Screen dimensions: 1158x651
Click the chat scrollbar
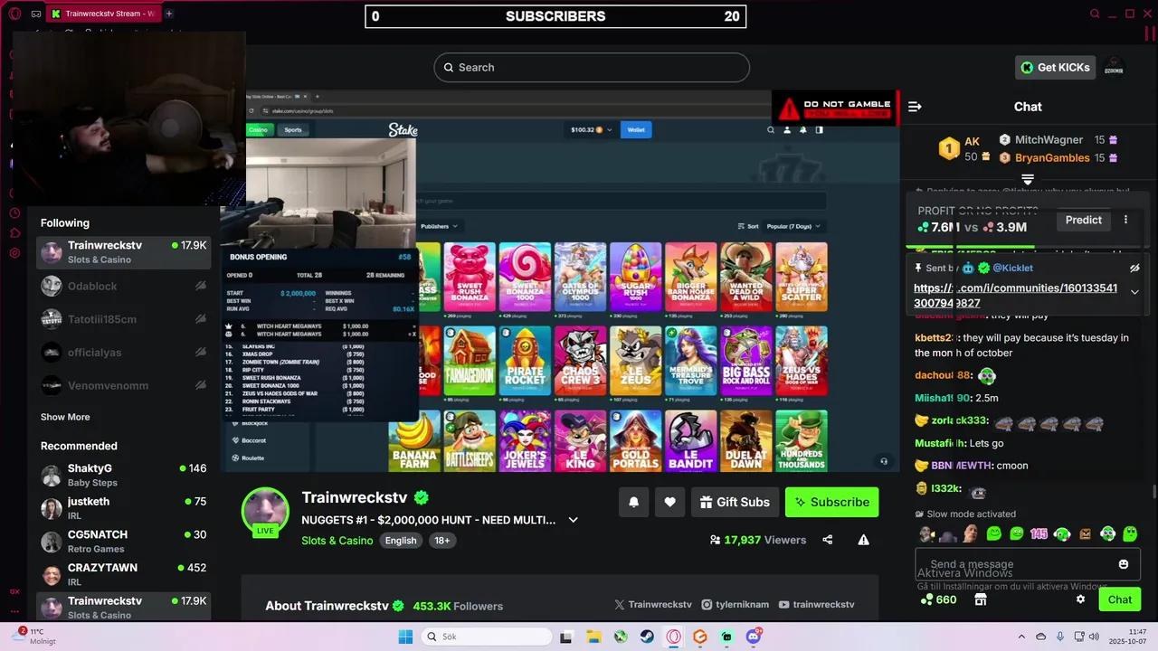[x=1153, y=491]
